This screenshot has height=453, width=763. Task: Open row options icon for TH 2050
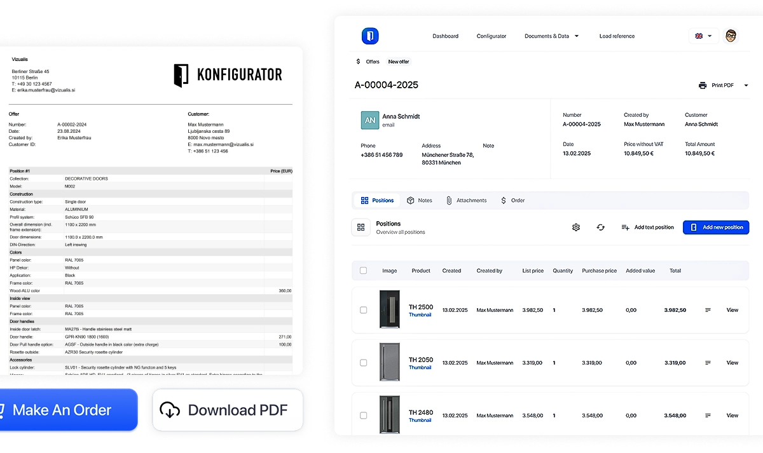click(708, 363)
